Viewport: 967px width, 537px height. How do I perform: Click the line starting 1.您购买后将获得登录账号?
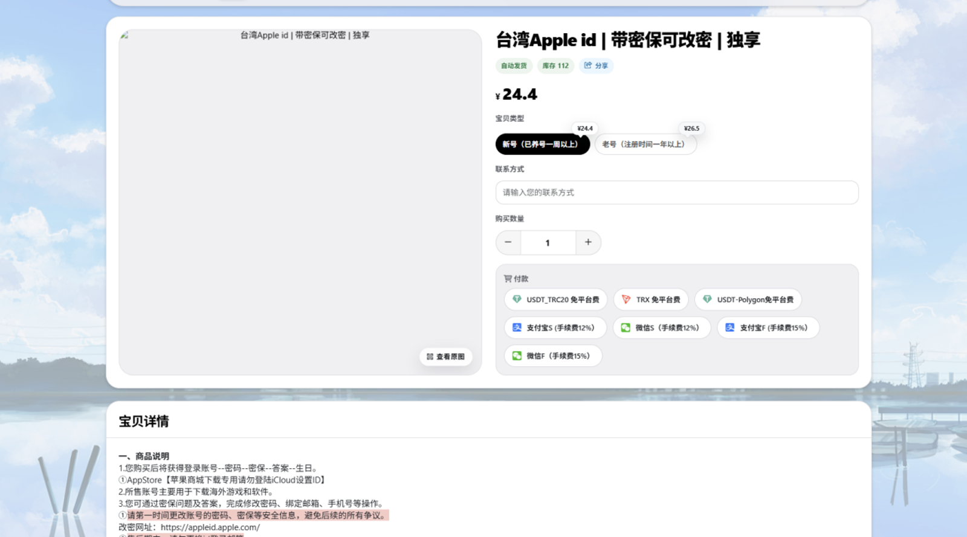pos(219,468)
